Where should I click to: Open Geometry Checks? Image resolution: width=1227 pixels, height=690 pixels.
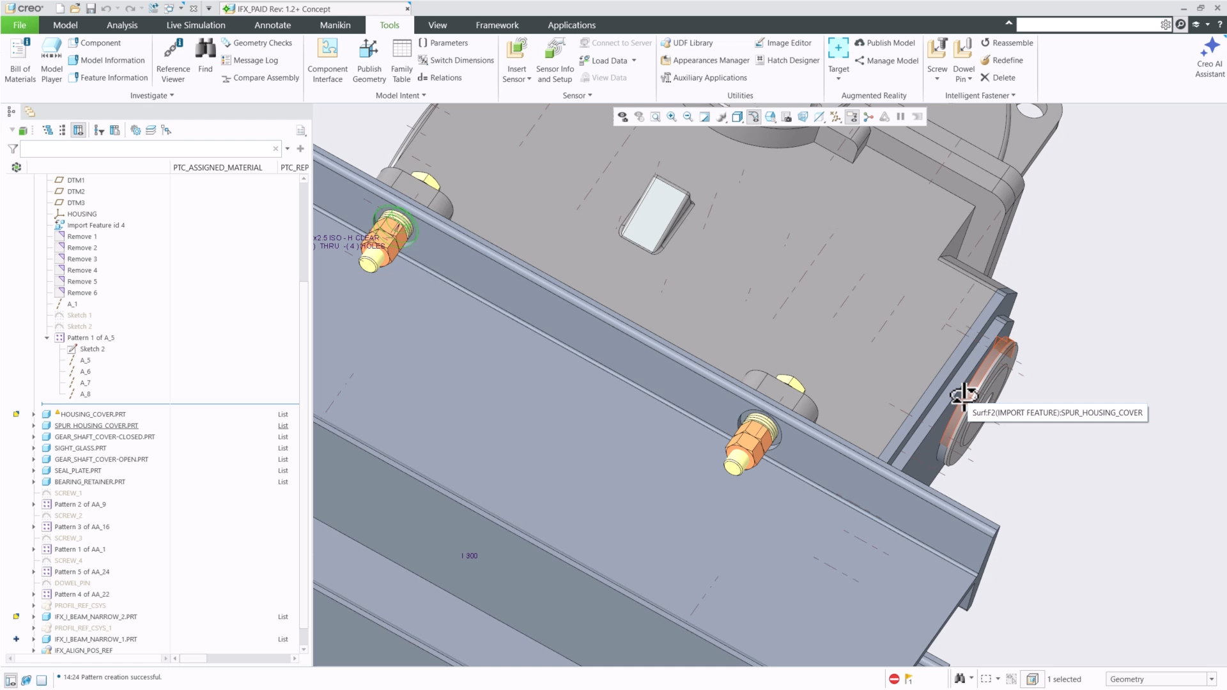(256, 43)
